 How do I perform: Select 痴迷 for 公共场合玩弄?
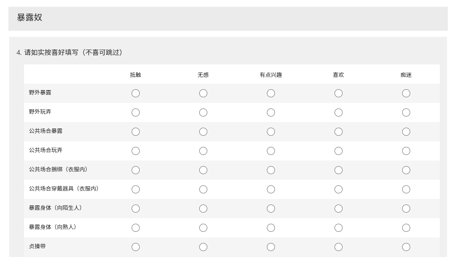[x=406, y=151]
